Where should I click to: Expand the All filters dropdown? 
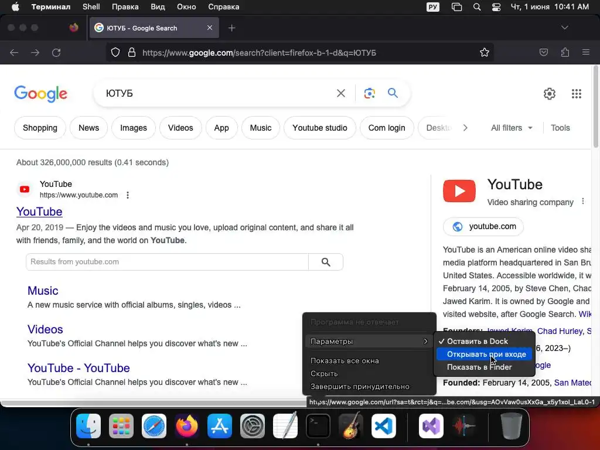(511, 128)
